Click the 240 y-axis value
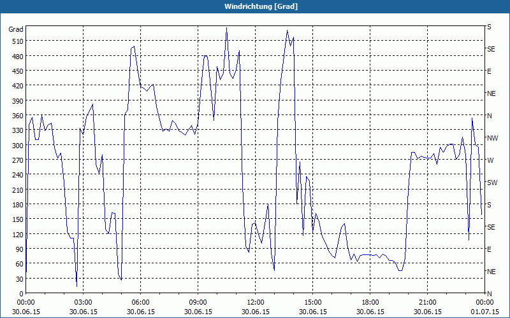The width and height of the screenshot is (510, 318). [18, 176]
